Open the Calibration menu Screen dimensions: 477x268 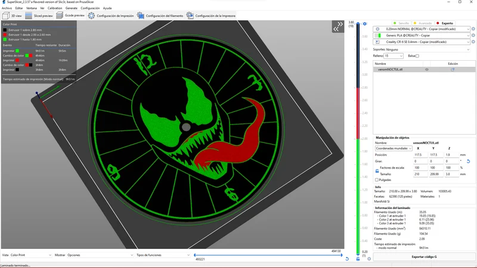point(55,8)
